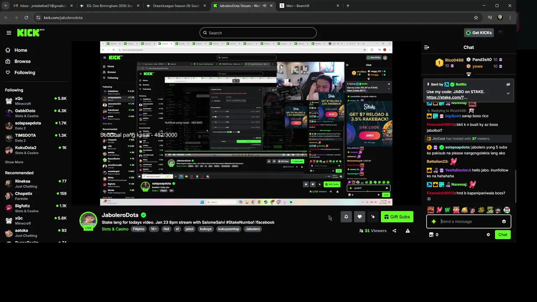Select the Jabolero tag
The image size is (537, 302).
[253, 229]
